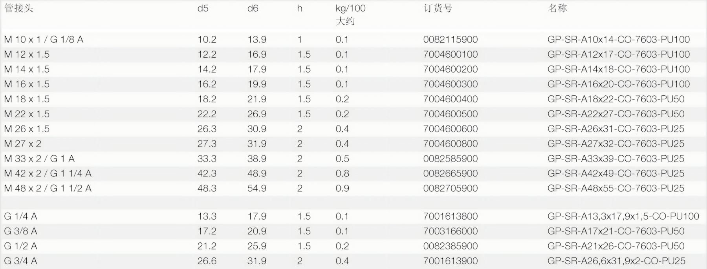Click the M 27 x 2 row label
Image resolution: width=707 pixels, height=269 pixels.
22,144
